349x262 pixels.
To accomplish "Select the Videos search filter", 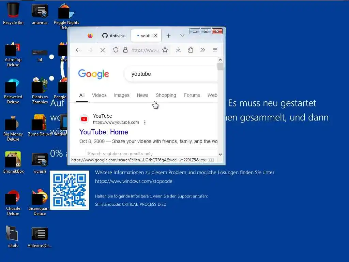I will click(x=99, y=95).
